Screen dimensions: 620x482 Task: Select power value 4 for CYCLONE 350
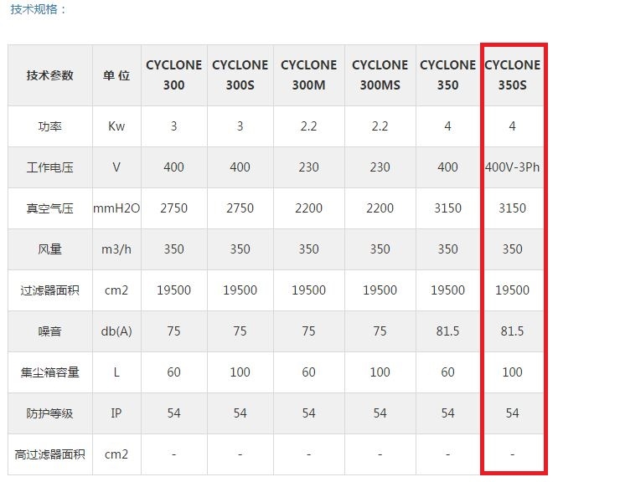click(x=447, y=126)
